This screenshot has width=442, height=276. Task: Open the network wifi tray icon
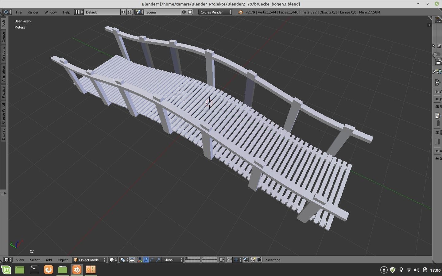[409, 270]
